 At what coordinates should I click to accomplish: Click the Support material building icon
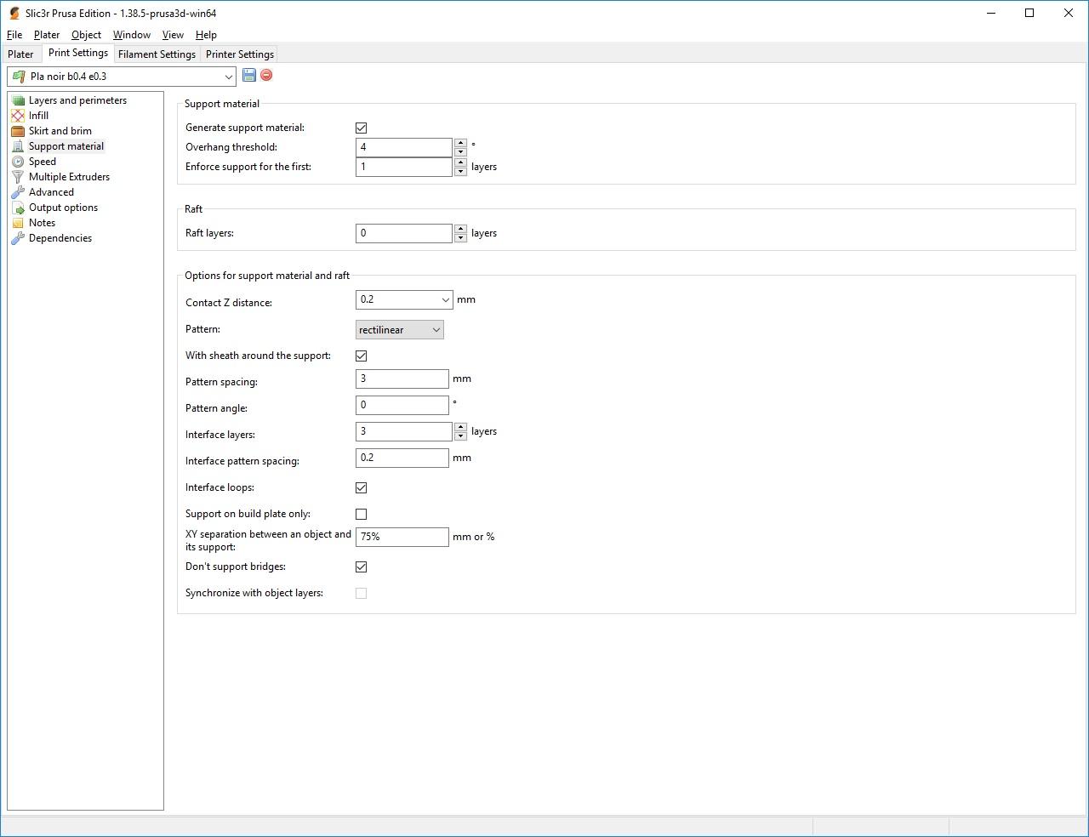click(18, 146)
